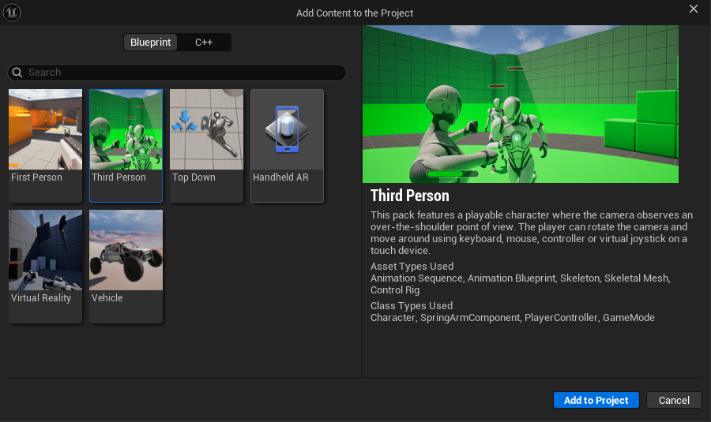The width and height of the screenshot is (711, 422).
Task: Choose the Third Person template tile
Action: (126, 129)
